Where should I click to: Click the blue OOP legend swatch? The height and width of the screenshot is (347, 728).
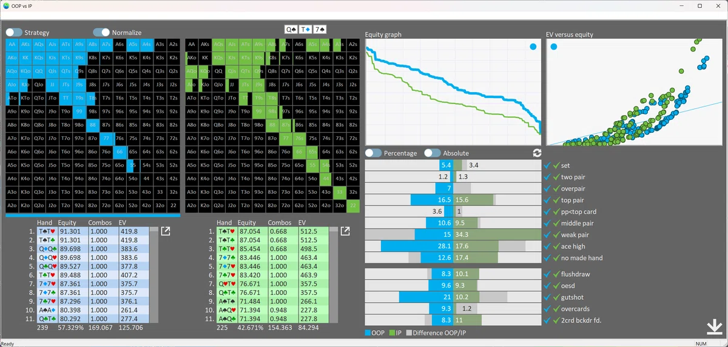368,333
